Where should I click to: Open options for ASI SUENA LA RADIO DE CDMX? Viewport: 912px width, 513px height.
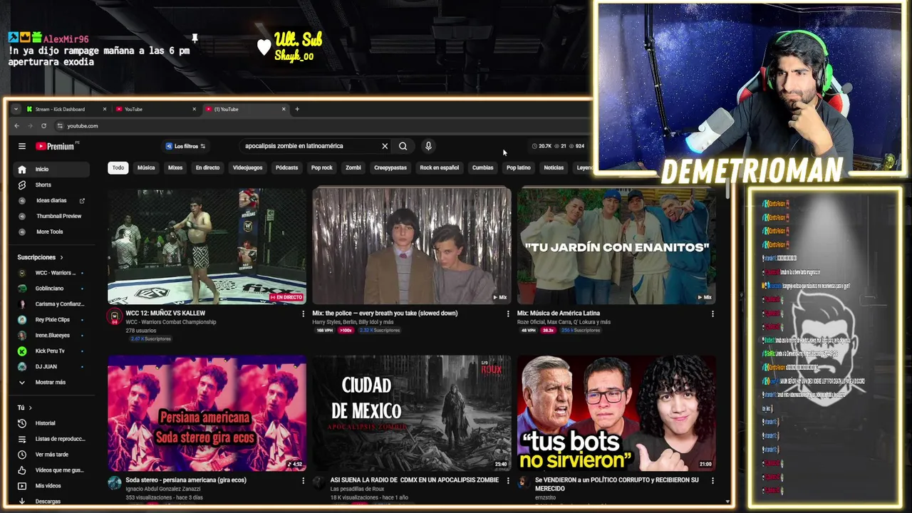coord(508,481)
